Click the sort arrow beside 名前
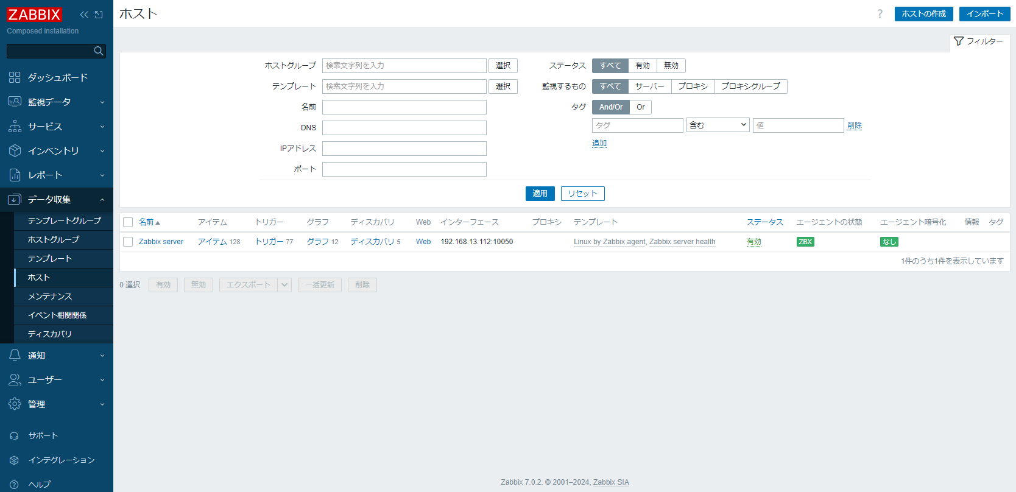This screenshot has height=492, width=1016. coord(158,223)
